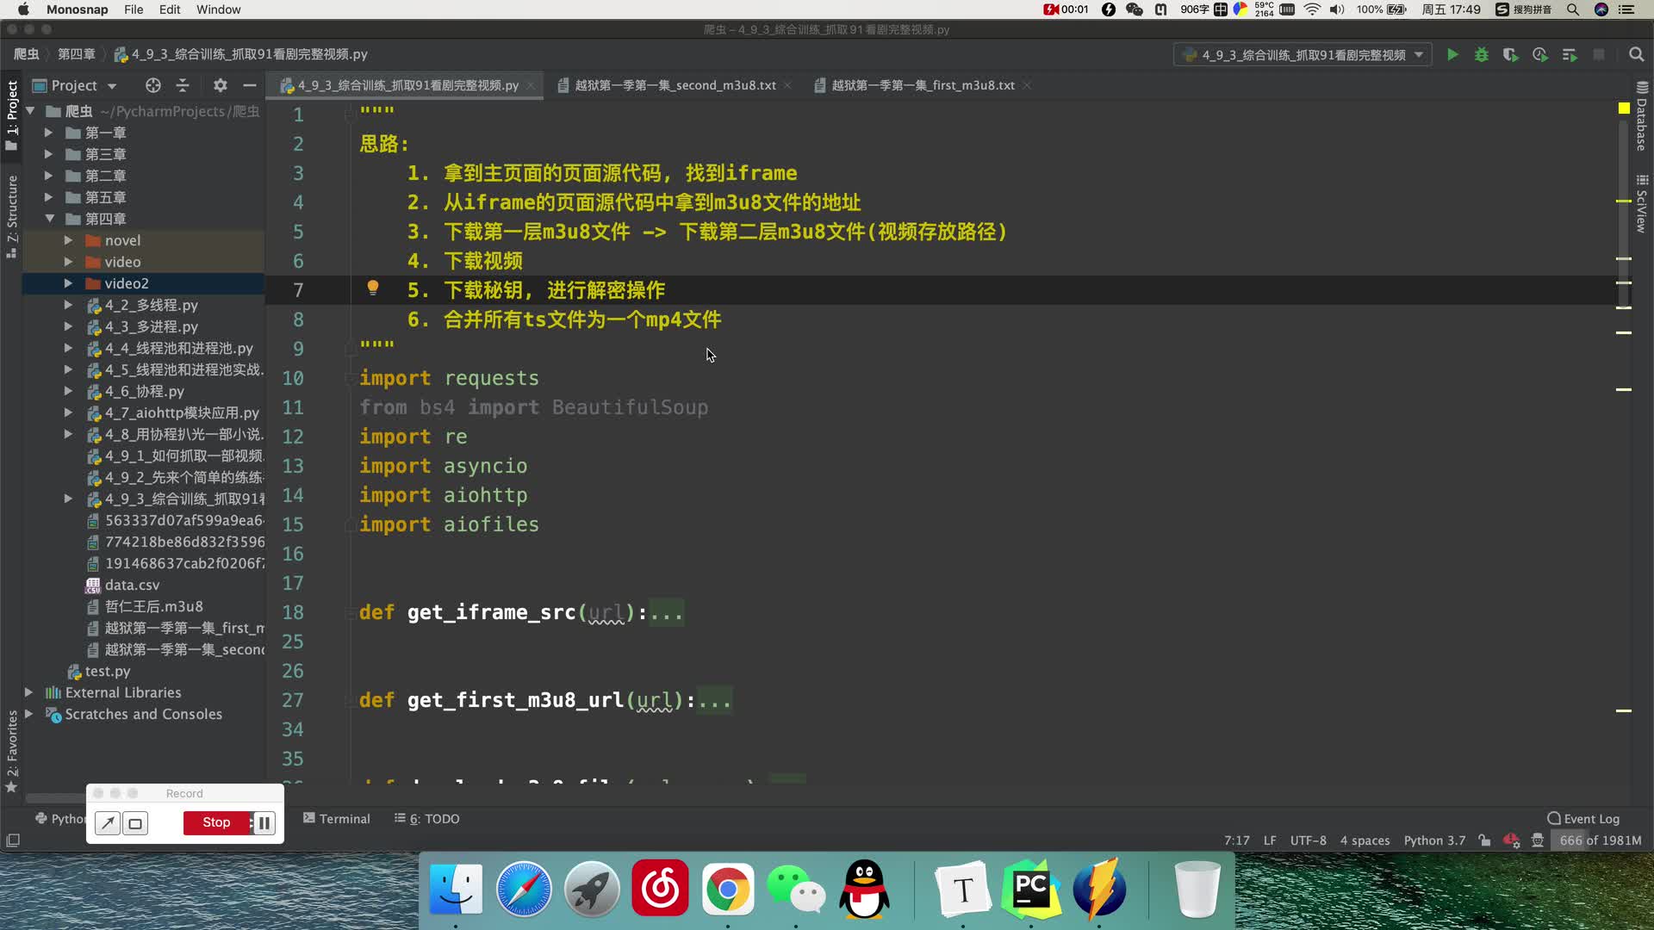Run with coverage shield icon
Image resolution: width=1654 pixels, height=930 pixels.
1510,55
